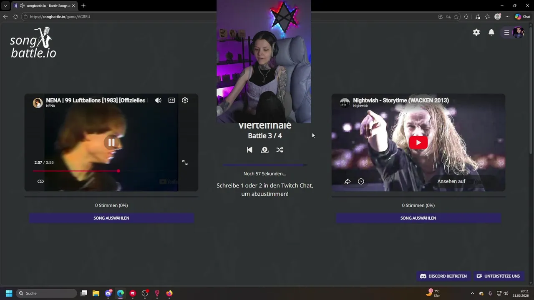
Task: Open browser extensions puzzle icon
Action: pos(466,17)
